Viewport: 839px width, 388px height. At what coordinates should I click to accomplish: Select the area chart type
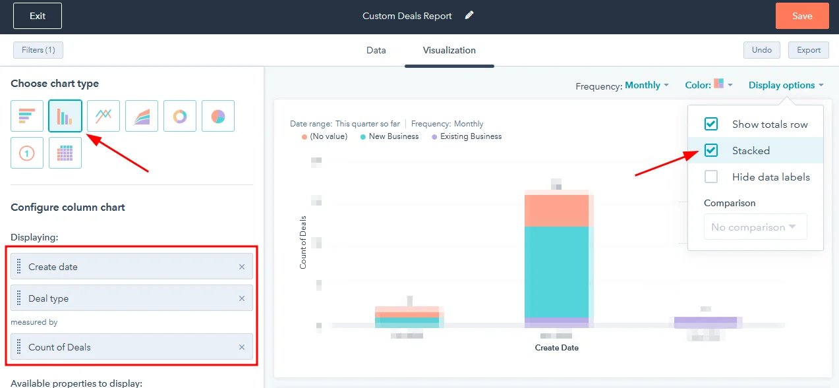click(x=141, y=115)
